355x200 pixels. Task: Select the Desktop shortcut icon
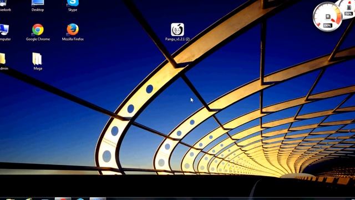pos(38,3)
